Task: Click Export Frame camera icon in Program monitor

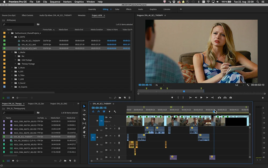Action: tap(230, 98)
